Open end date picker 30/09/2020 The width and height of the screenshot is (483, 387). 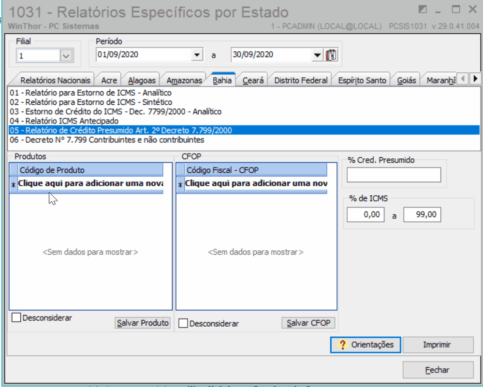317,55
